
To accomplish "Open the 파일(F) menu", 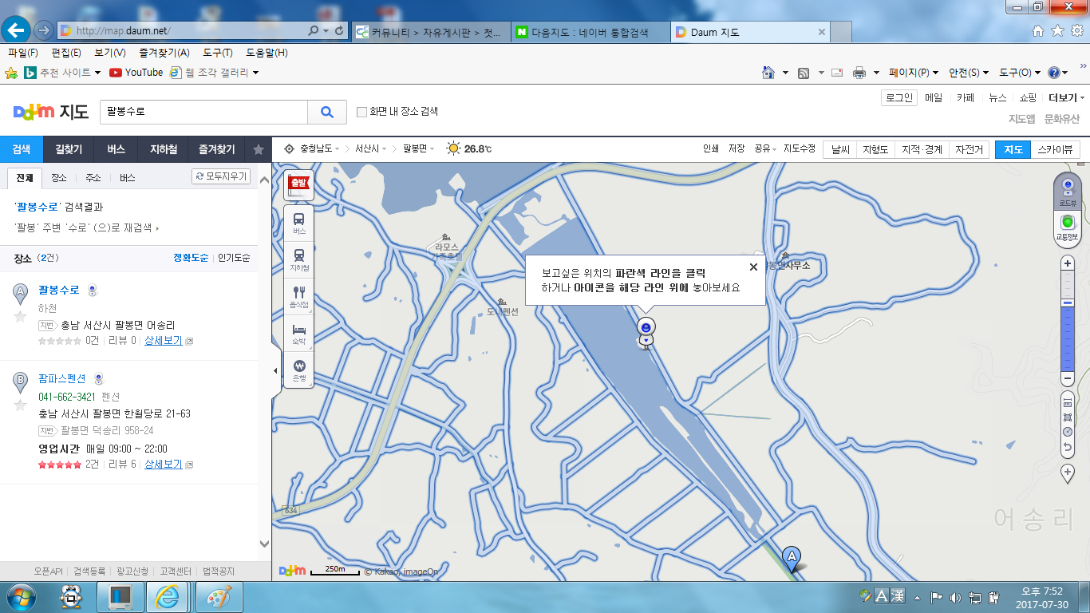I will coord(22,53).
